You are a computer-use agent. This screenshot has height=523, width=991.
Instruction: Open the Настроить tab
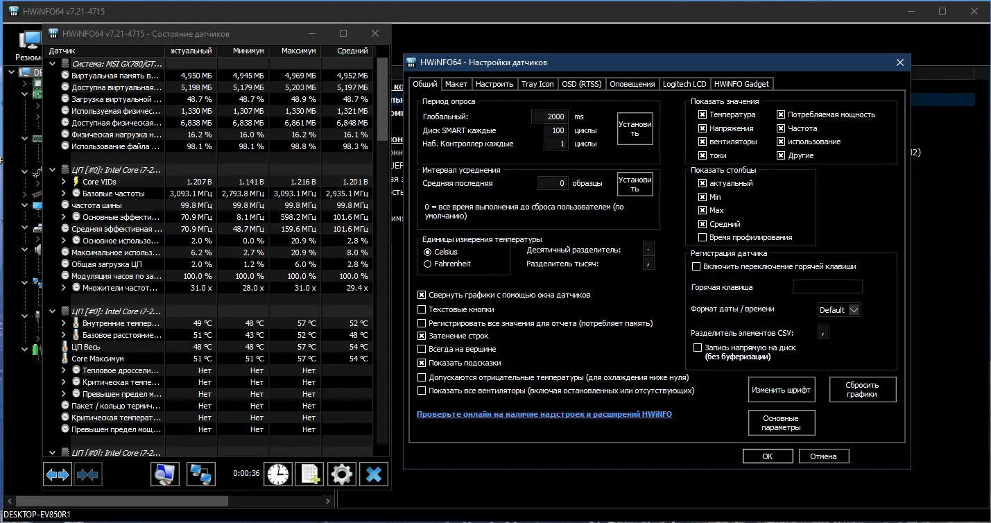(494, 84)
